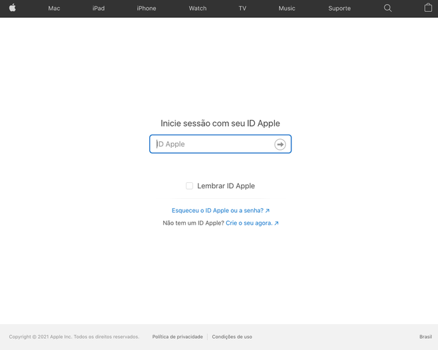Go to Suporte in the navigation
Screen dimensions: 438x350
click(x=339, y=9)
